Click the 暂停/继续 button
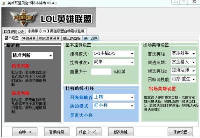Image resolution: width=200 pixels, height=138 pixels. click(57, 132)
